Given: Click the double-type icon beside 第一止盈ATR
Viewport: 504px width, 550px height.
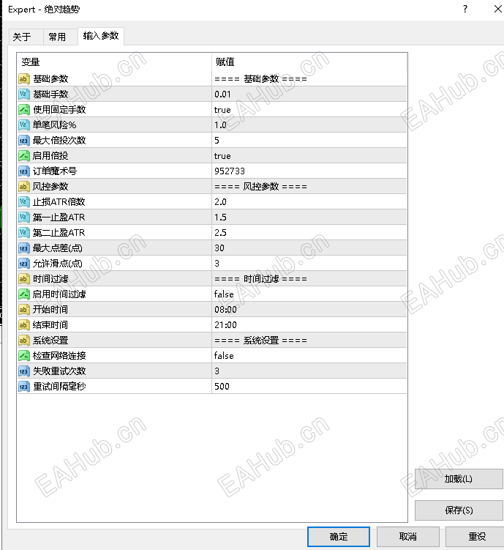Looking at the screenshot, I should pyautogui.click(x=24, y=217).
